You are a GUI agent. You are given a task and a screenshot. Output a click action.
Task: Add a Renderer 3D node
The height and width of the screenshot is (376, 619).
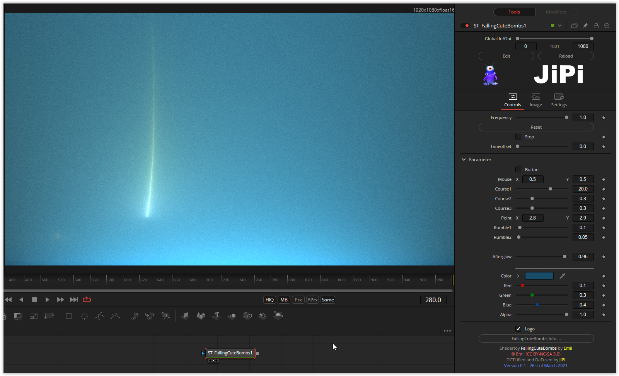click(278, 316)
